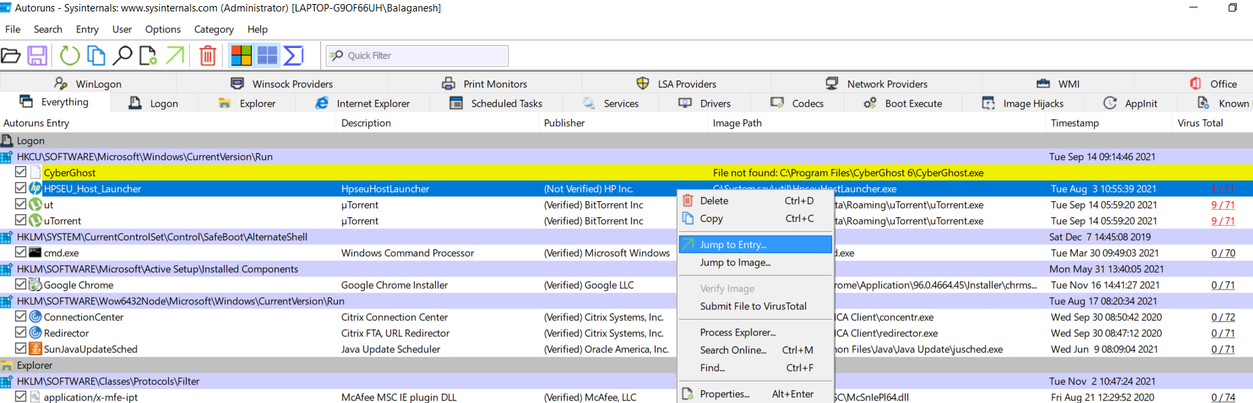Switch to the LSA Providers tab
The height and width of the screenshot is (403, 1253).
click(677, 84)
